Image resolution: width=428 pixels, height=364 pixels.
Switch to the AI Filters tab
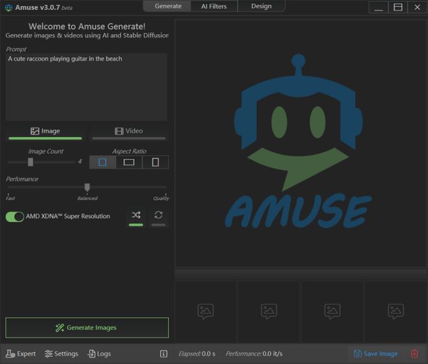pos(213,6)
